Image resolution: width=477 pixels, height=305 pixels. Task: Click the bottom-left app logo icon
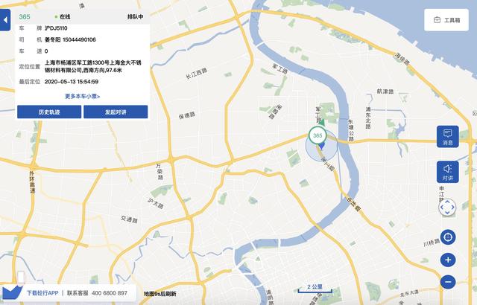(x=12, y=292)
